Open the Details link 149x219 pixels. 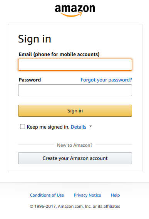tap(79, 127)
